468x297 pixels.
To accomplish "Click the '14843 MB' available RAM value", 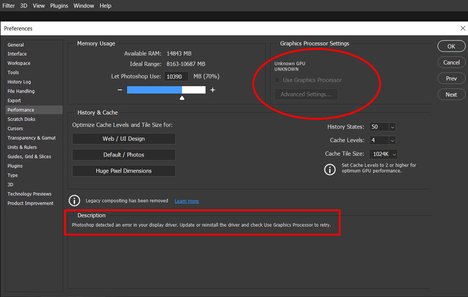I will pyautogui.click(x=179, y=54).
